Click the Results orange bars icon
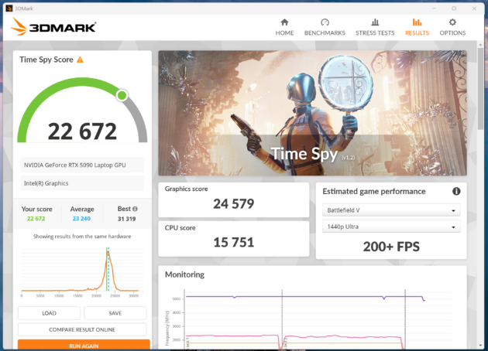 tap(417, 22)
